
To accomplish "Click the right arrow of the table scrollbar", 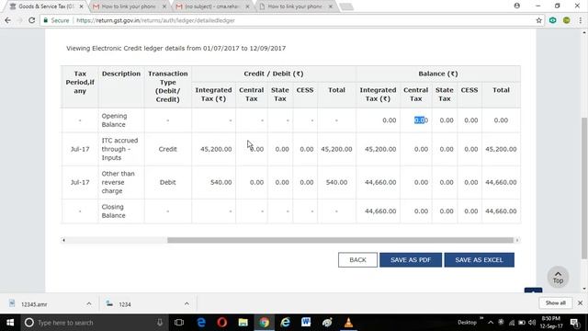I will (517, 240).
